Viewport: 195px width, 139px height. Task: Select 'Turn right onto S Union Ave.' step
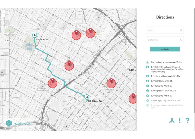tap(163, 91)
